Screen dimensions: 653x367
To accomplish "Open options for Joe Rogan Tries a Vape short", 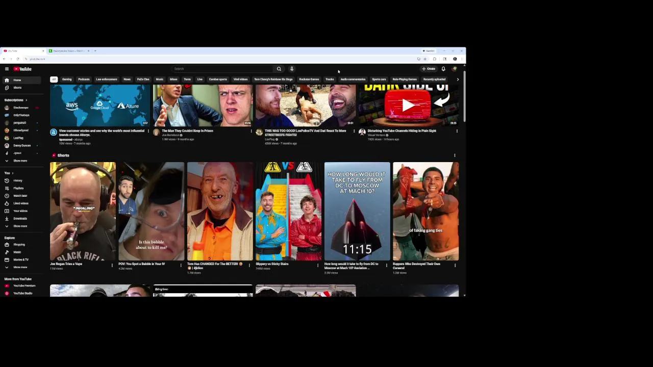I will click(x=112, y=265).
